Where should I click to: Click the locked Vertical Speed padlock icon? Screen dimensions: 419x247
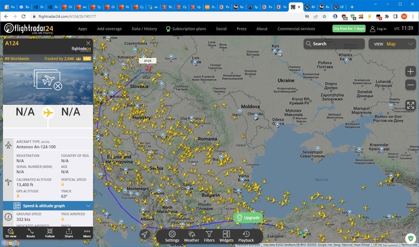62,184
